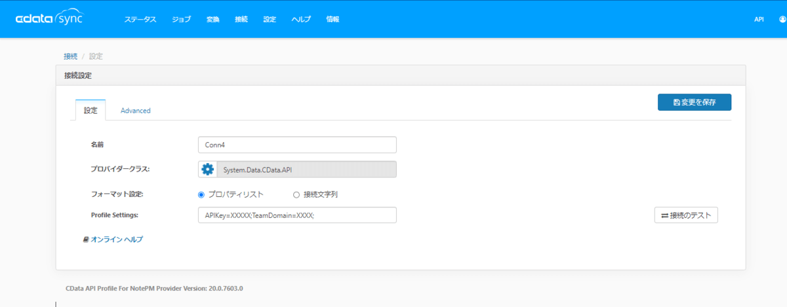Open the 情報 menu
787x307 pixels.
point(333,20)
